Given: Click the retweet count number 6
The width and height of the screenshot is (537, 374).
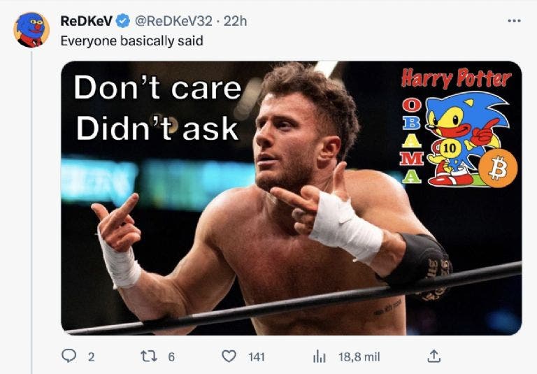Looking at the screenshot, I should click(171, 357).
